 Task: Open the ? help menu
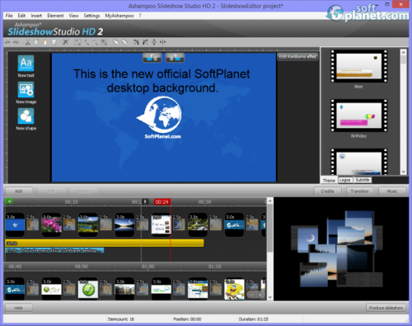tap(140, 16)
